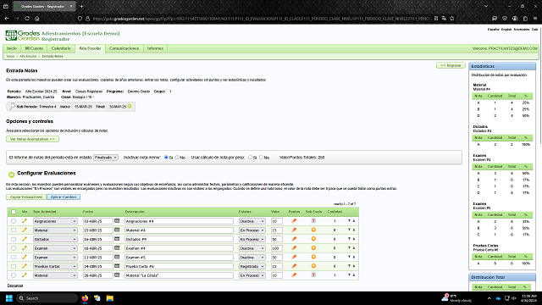Open the calendar picker for Asignaciones #4 date
Screen dimensions: 542x305
[x=117, y=220]
